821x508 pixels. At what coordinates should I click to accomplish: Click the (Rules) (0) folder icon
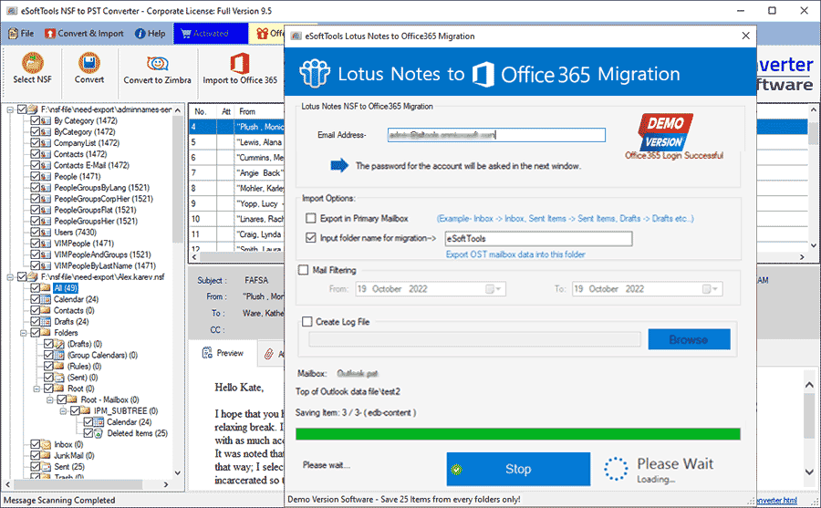pos(59,366)
